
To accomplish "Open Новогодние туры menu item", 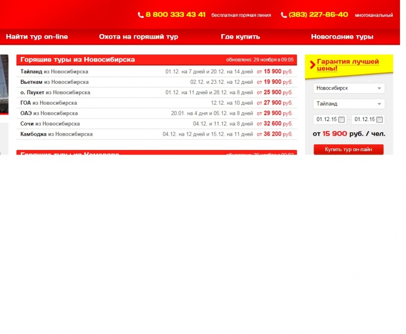I will [x=342, y=37].
